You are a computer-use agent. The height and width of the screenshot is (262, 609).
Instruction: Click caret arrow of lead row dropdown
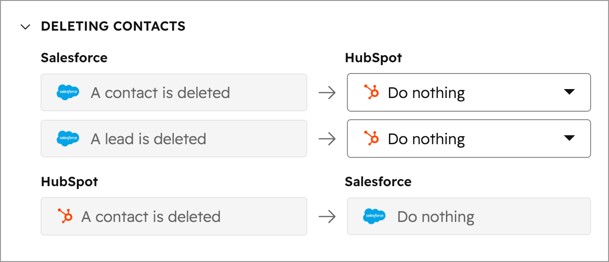(569, 138)
